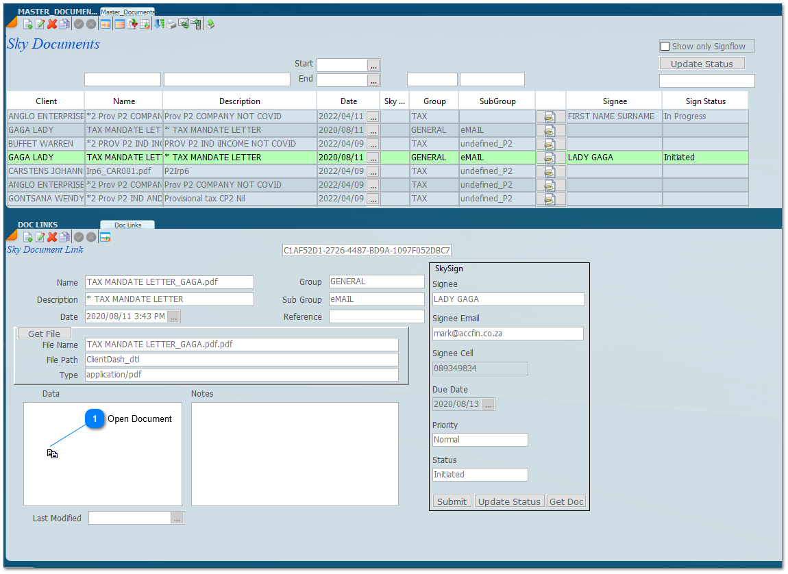
Task: Enable Show only Signflow checkbox
Action: [x=665, y=46]
